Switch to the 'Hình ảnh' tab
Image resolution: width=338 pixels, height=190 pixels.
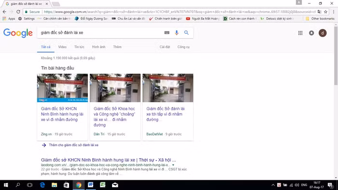(x=99, y=47)
